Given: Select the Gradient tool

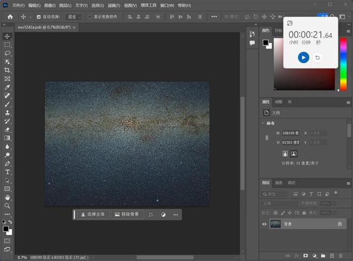Looking at the screenshot, I should [7, 138].
